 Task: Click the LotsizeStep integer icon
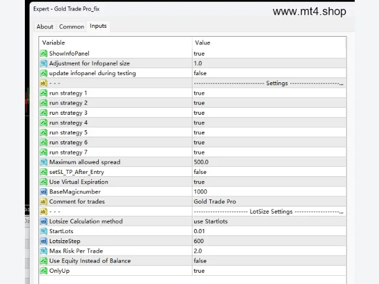point(43,241)
